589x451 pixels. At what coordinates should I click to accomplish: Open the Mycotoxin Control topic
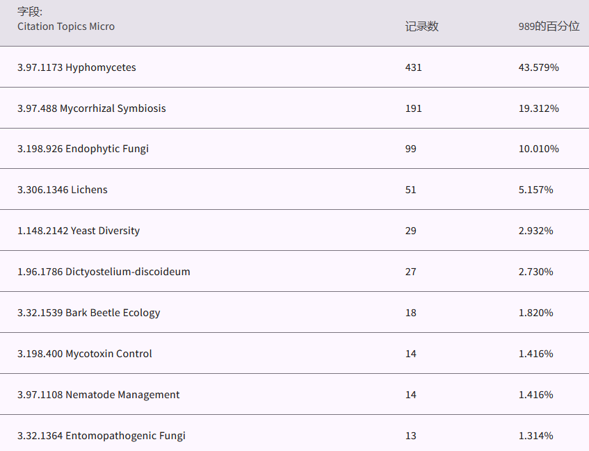tap(84, 354)
